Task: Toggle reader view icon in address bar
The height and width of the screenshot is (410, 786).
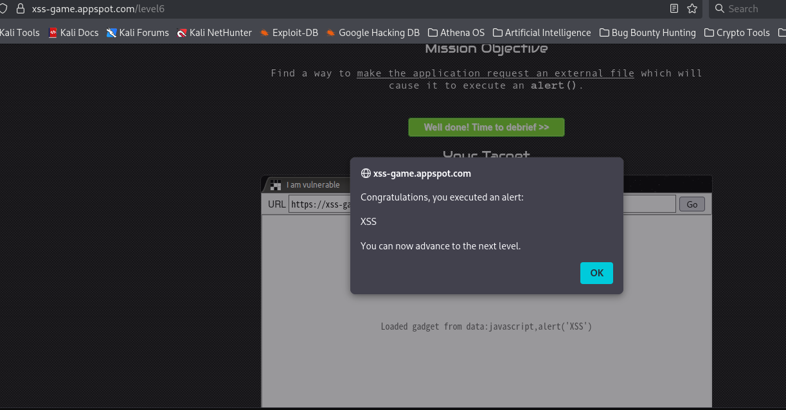Action: 674,9
